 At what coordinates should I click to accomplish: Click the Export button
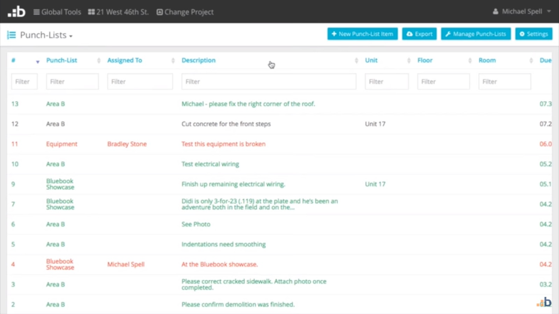(x=419, y=34)
